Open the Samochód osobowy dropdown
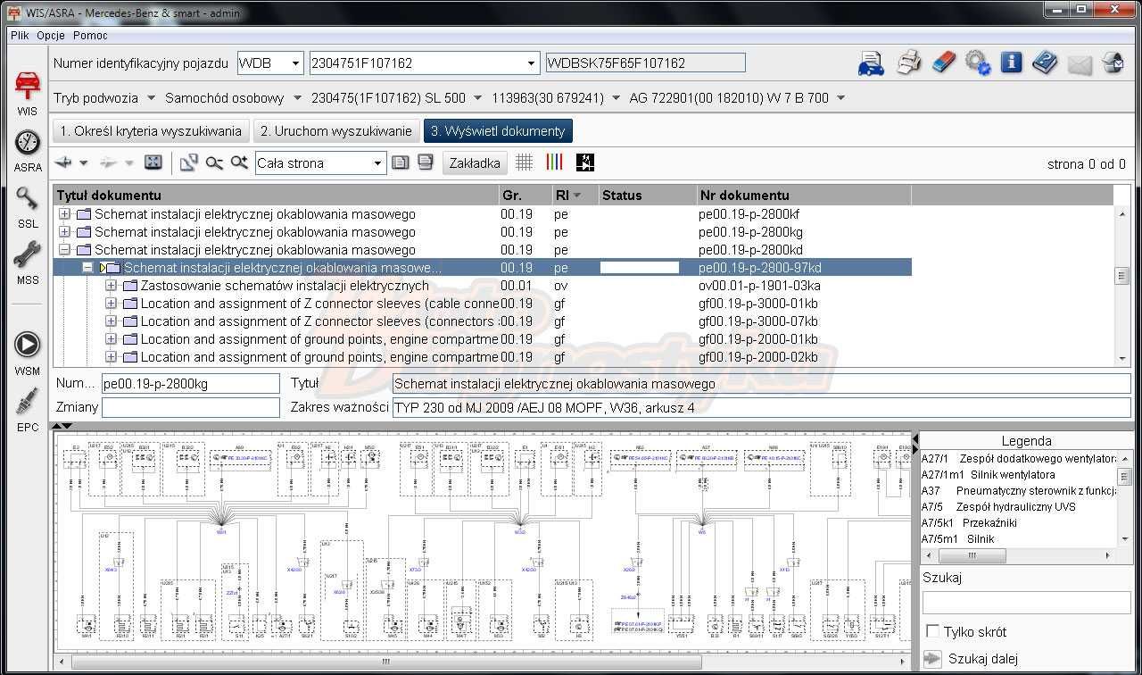The height and width of the screenshot is (675, 1142). 297,97
